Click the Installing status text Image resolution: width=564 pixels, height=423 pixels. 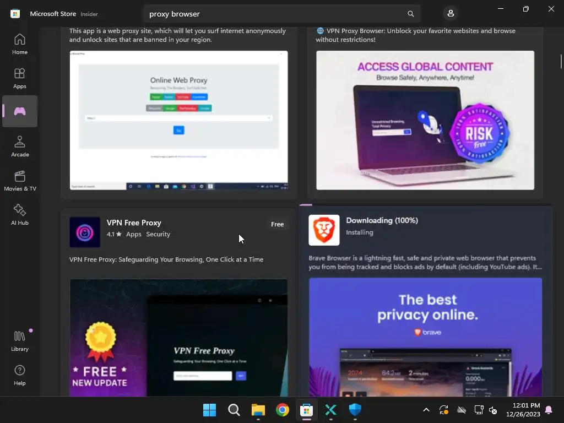(359, 232)
